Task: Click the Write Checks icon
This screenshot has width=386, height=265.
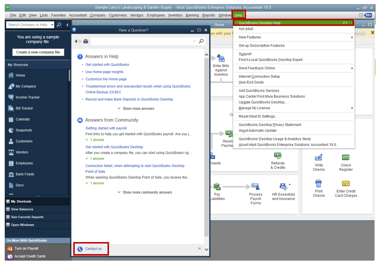Action: click(x=319, y=158)
